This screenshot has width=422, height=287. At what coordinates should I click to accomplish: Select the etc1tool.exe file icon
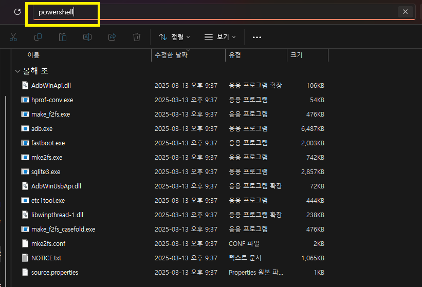tap(25, 200)
